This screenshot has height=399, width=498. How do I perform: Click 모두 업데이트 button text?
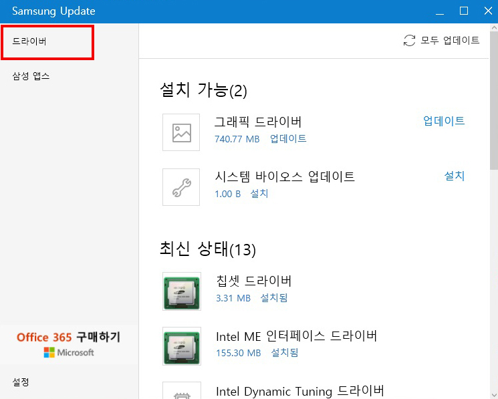coord(450,40)
